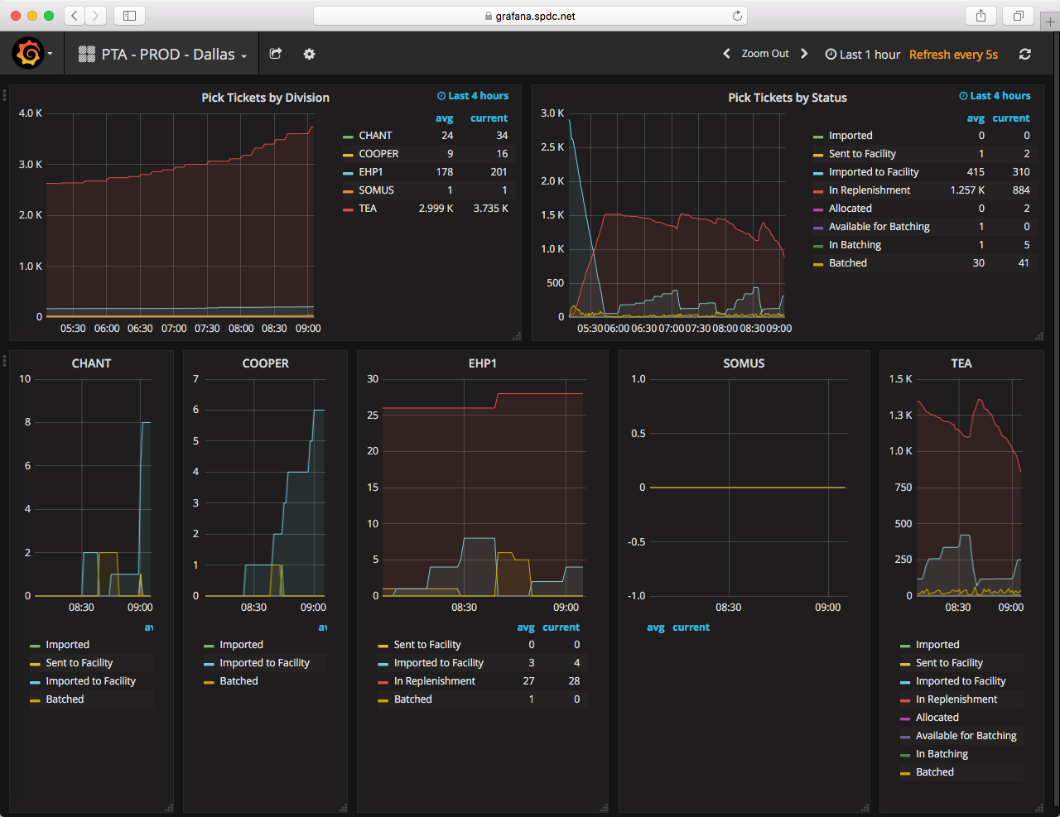Show all tabs in Safari
Viewport: 1060px width, 817px height.
(x=1018, y=16)
